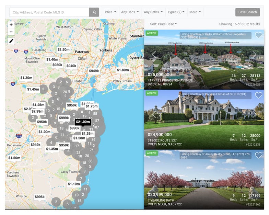Image resolution: width=269 pixels, height=215 pixels.
Task: Show next photo of Princeton Avenue listing
Action: tap(254, 54)
